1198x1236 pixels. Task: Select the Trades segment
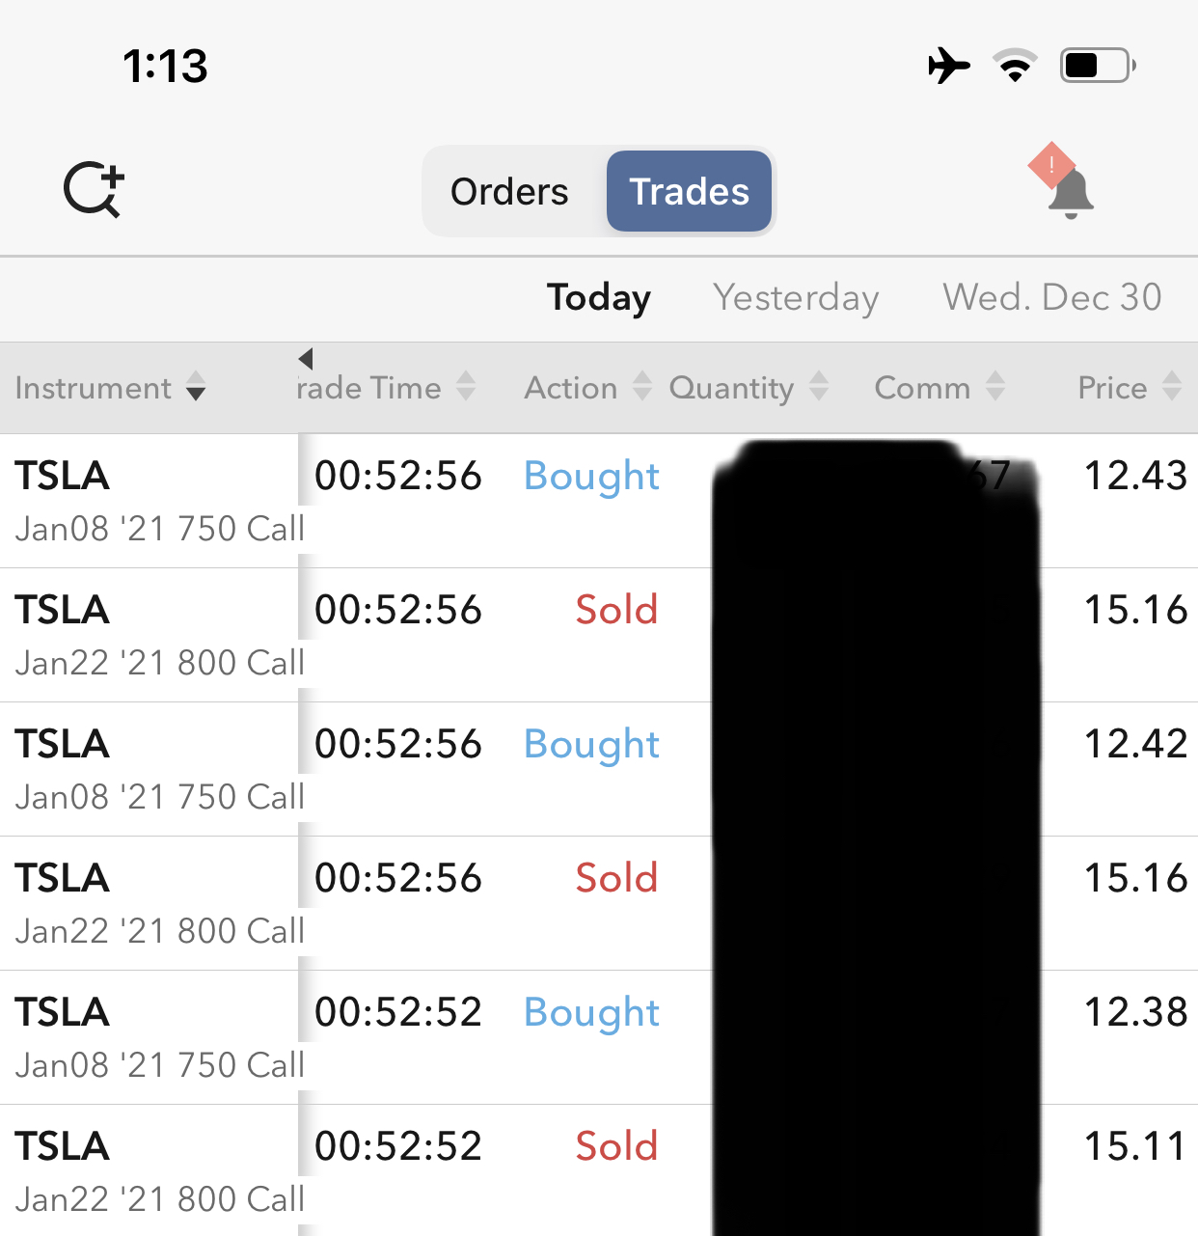click(x=689, y=192)
